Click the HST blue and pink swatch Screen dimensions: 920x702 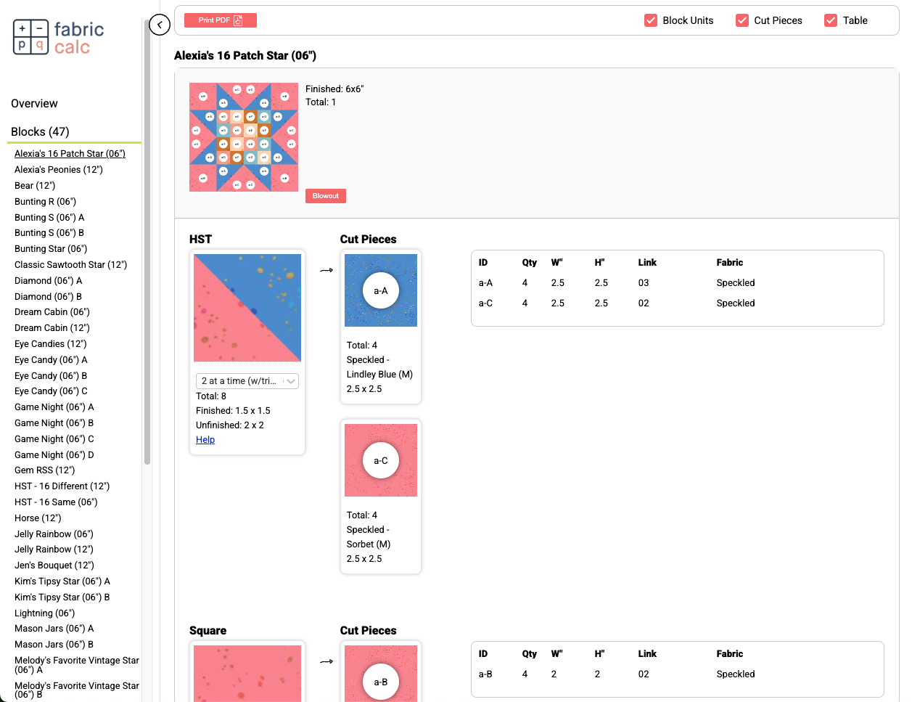point(247,308)
